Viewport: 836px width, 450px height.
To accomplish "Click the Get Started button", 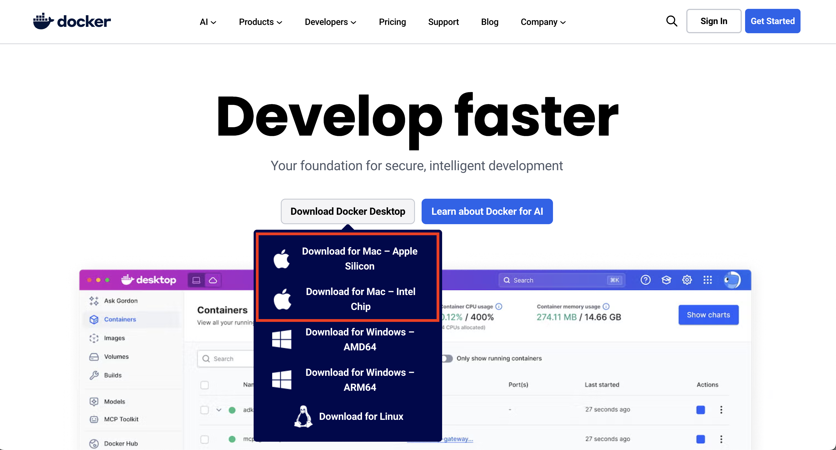I will click(773, 21).
